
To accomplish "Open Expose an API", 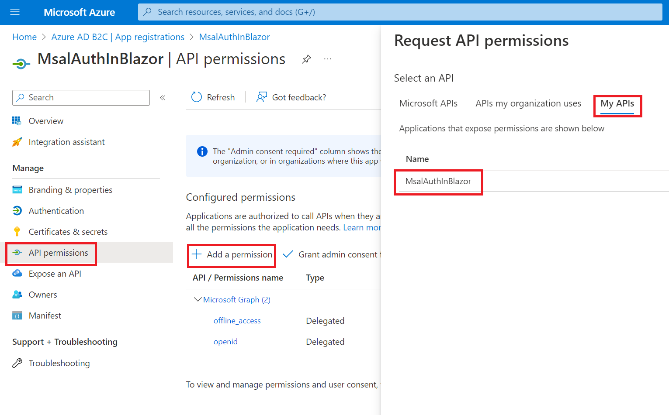I will (55, 274).
